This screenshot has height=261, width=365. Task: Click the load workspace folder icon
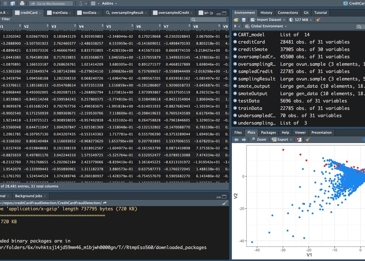click(236, 20)
